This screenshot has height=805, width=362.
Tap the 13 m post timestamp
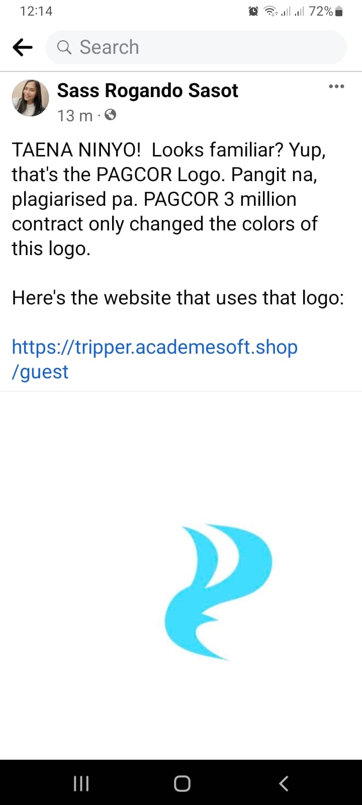pos(75,116)
